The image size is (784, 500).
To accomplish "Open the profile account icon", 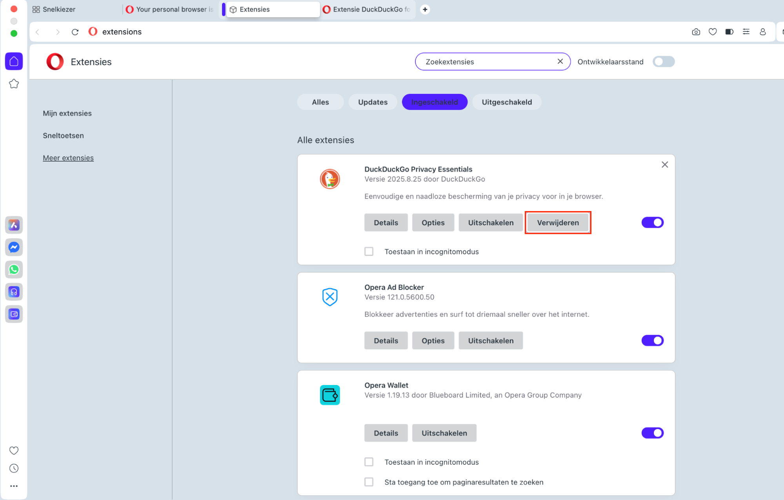I will [x=762, y=32].
